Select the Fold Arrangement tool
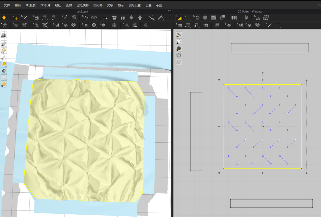 pyautogui.click(x=94, y=18)
